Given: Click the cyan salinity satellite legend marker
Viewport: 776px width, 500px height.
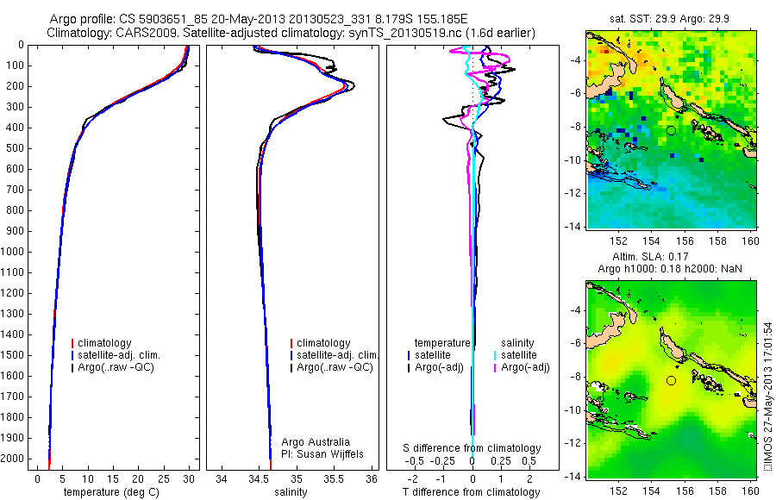Looking at the screenshot, I should point(495,355).
